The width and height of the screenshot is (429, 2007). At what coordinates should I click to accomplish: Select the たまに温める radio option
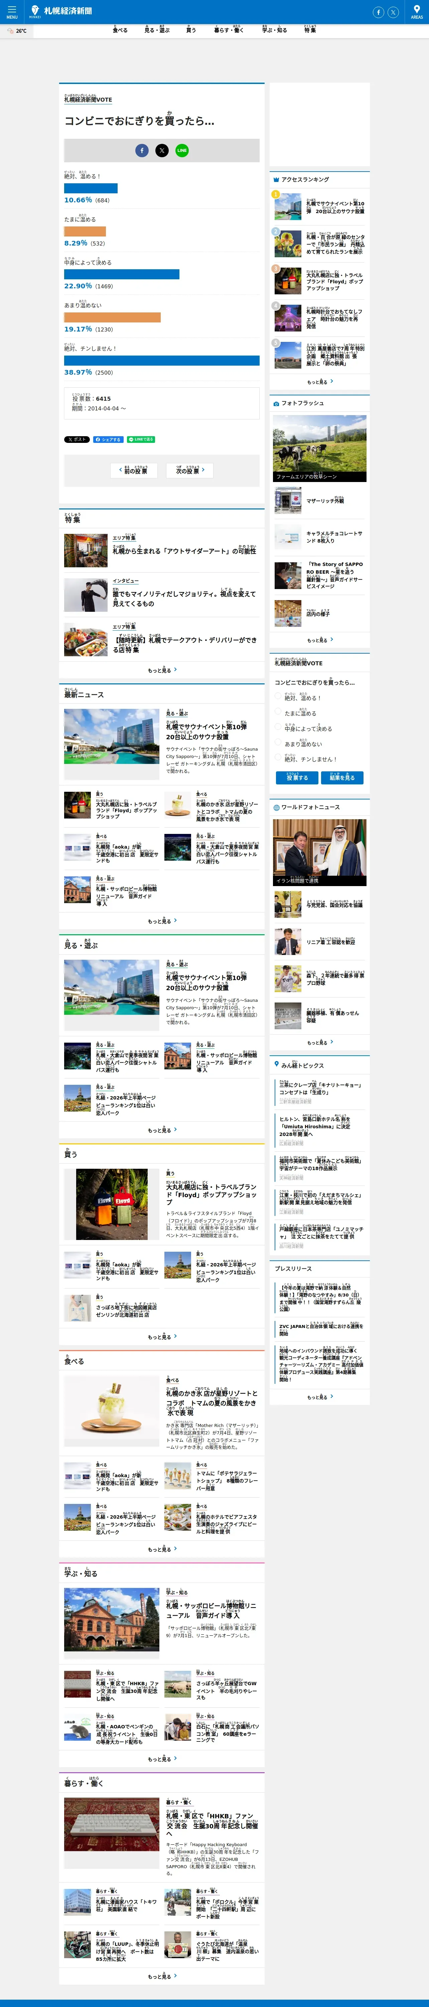pyautogui.click(x=278, y=712)
